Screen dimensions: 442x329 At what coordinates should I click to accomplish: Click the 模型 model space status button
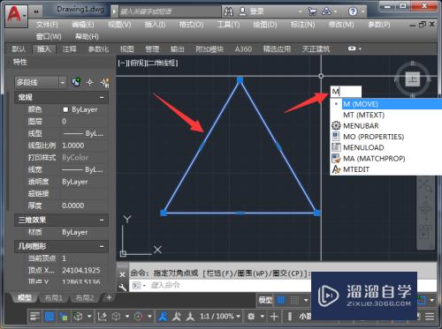point(265,300)
